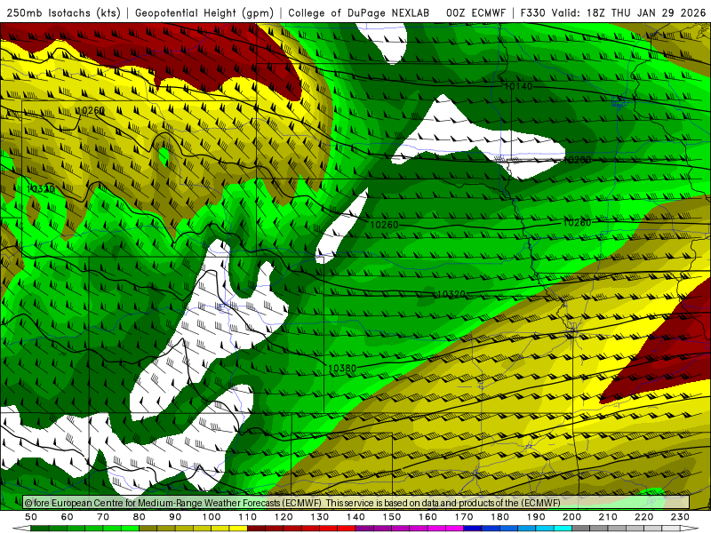Click the 10380 height contour label

pos(342,368)
